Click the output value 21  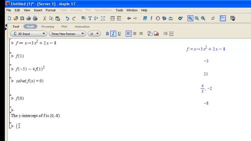[x=206, y=74]
